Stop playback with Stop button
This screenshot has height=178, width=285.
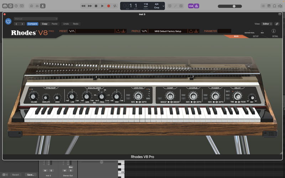click(96, 6)
